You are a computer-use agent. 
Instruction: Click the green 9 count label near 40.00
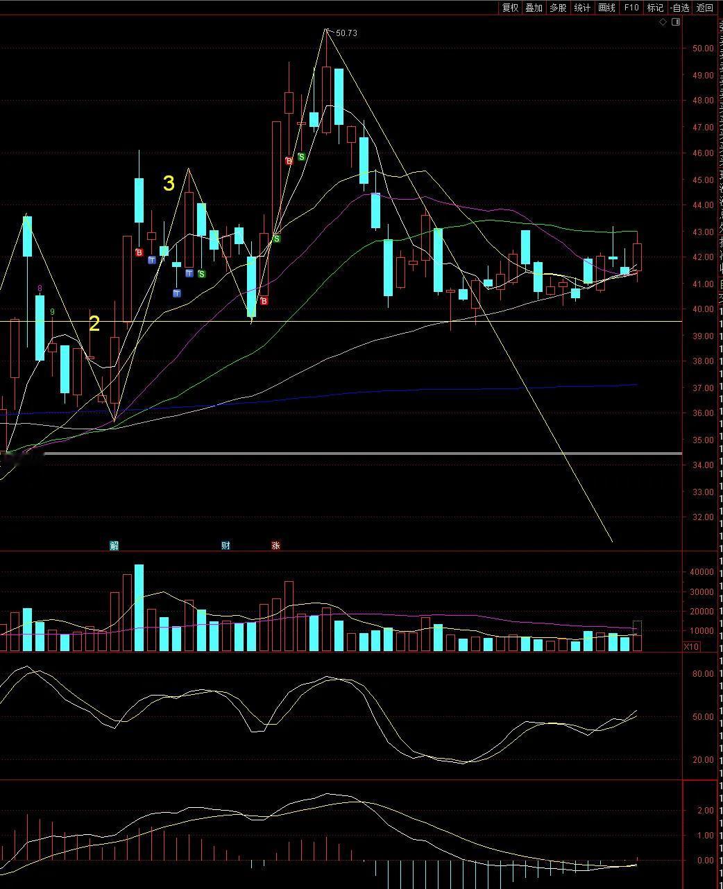coord(53,312)
